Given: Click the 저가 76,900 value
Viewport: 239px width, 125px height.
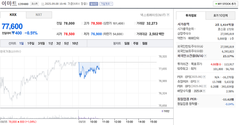Looking at the screenshot, I should [x=96, y=34].
